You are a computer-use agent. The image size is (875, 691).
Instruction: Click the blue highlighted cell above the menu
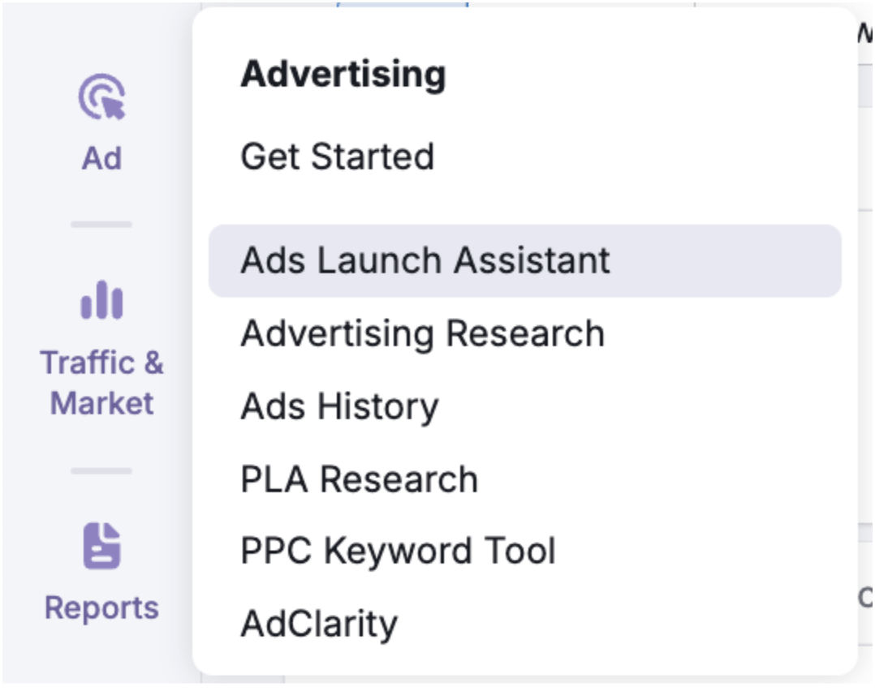point(402,4)
